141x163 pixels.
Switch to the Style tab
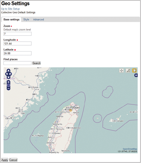point(26,19)
